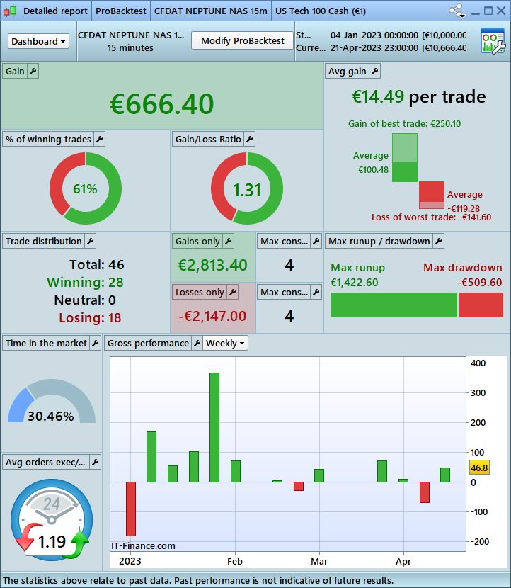Click the Max runup / drawdown label
511x588 pixels.
(x=379, y=241)
